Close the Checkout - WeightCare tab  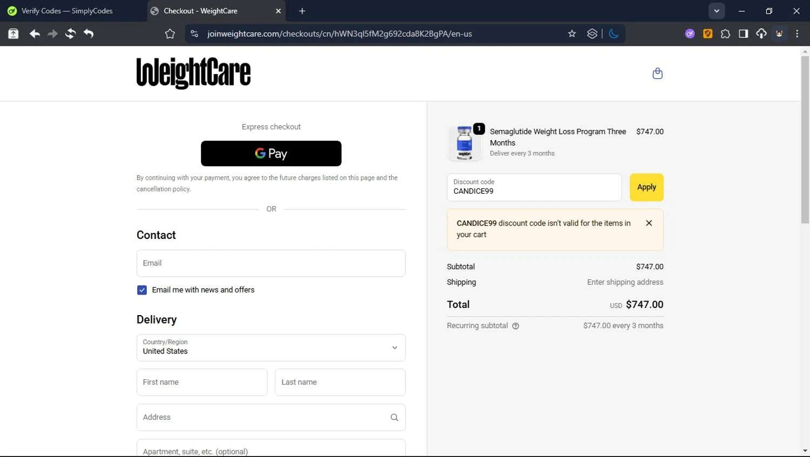coord(278,11)
